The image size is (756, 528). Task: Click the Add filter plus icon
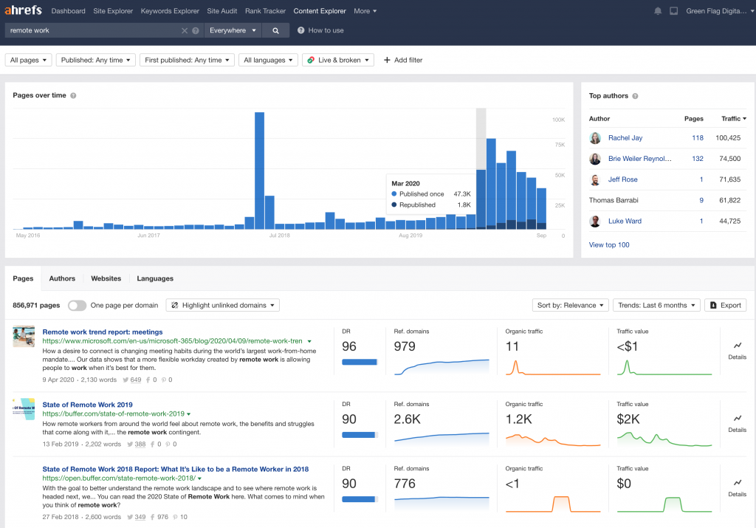pos(387,61)
